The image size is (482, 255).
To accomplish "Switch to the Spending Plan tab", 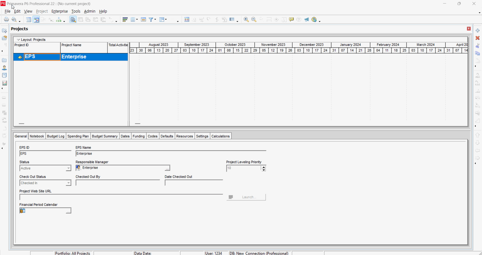I will (78, 136).
